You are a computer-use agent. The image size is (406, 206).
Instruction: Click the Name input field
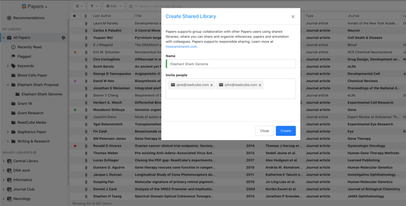(231, 64)
